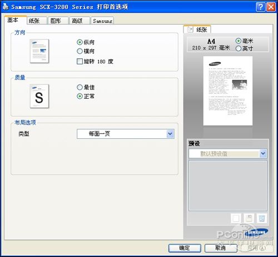Click the help question mark icon
This screenshot has height=257, width=278.
point(261,7)
